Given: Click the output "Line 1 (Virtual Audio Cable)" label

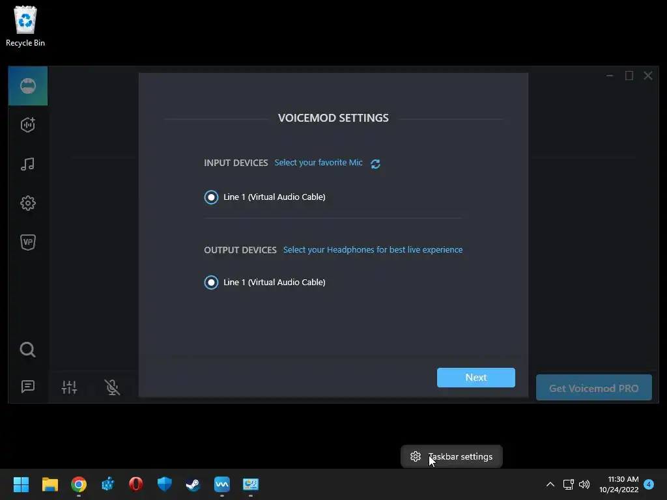Looking at the screenshot, I should (x=274, y=283).
